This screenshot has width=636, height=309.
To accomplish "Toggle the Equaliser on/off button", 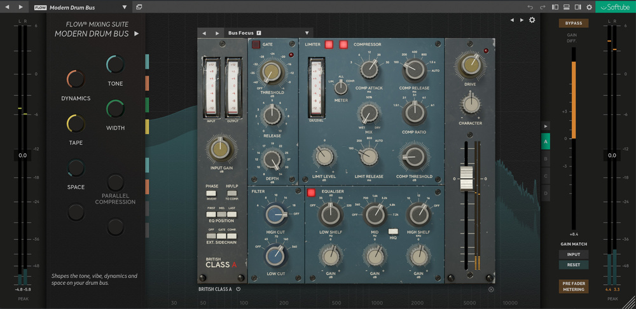I will [x=312, y=192].
